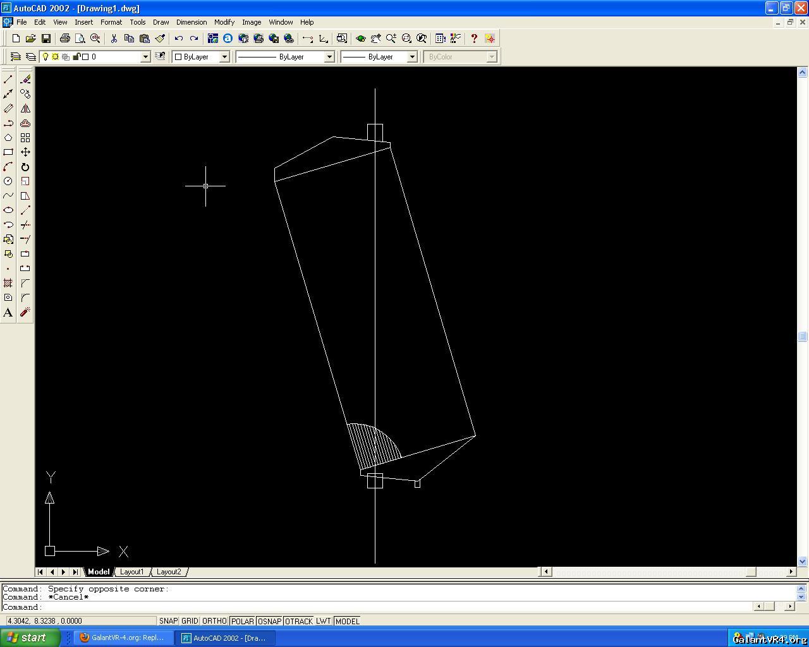This screenshot has width=809, height=647.
Task: Open the linetype ByLayer dropdown
Action: [329, 57]
